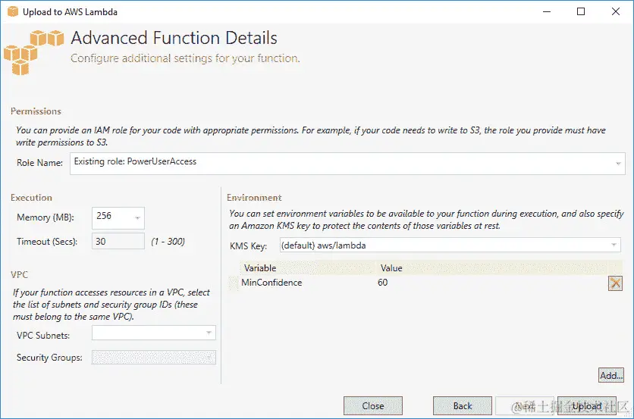The height and width of the screenshot is (419, 634).
Task: Click the Upload button
Action: point(587,405)
